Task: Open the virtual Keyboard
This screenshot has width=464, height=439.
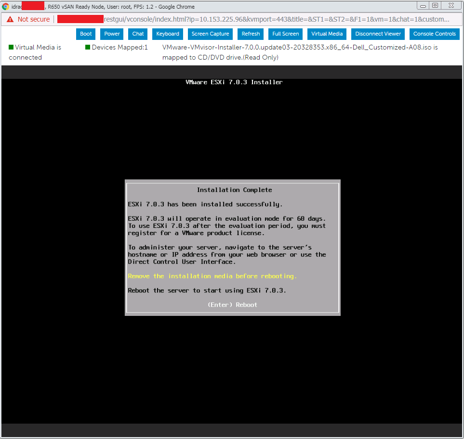Action: click(168, 34)
